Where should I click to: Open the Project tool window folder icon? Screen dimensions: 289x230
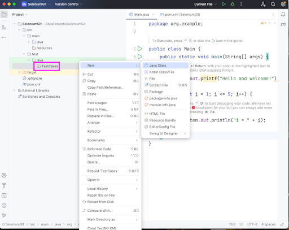[4, 15]
